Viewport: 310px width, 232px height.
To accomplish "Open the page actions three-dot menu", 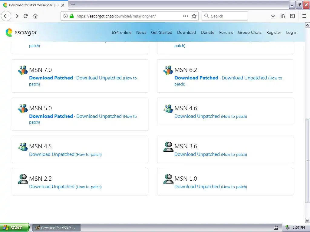I will tap(186, 16).
